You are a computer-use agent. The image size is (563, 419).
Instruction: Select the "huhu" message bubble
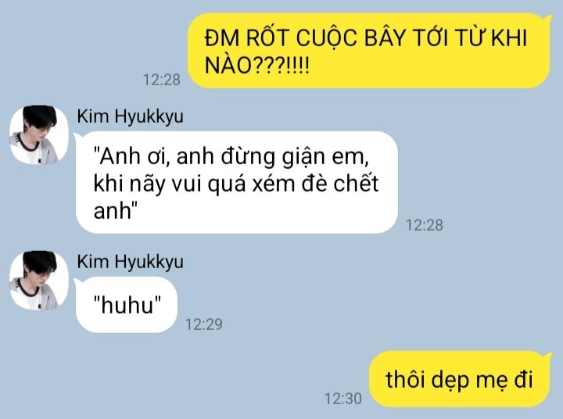pyautogui.click(x=126, y=305)
